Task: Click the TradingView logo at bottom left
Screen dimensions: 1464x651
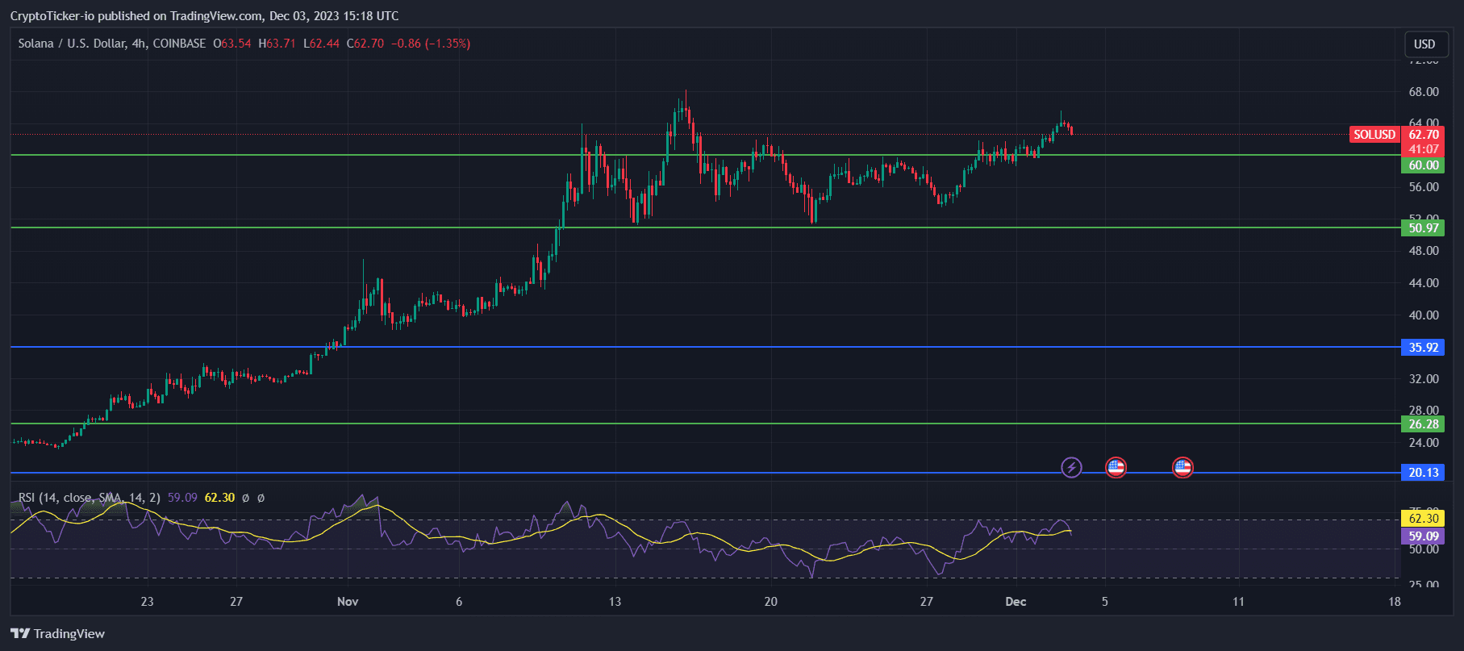Action: (x=57, y=633)
